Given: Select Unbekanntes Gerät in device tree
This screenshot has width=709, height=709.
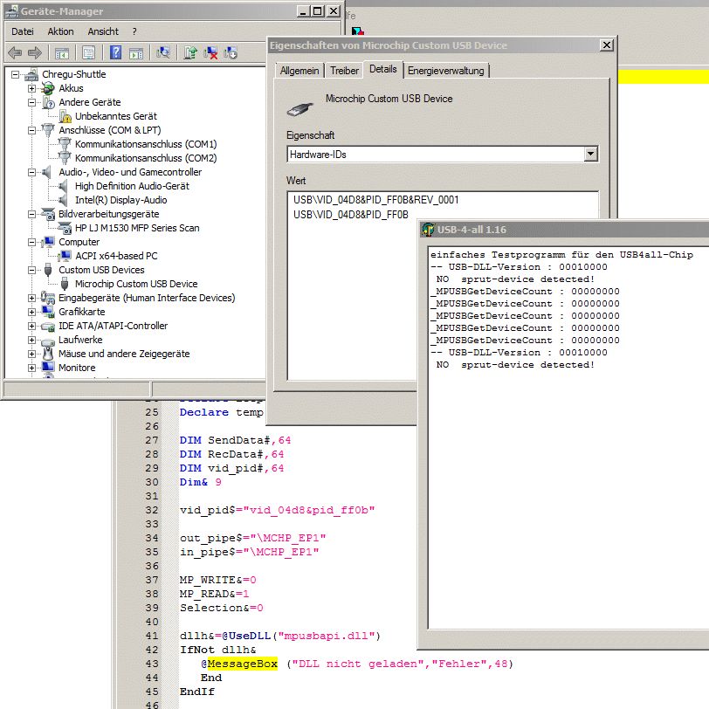Looking at the screenshot, I should [115, 116].
